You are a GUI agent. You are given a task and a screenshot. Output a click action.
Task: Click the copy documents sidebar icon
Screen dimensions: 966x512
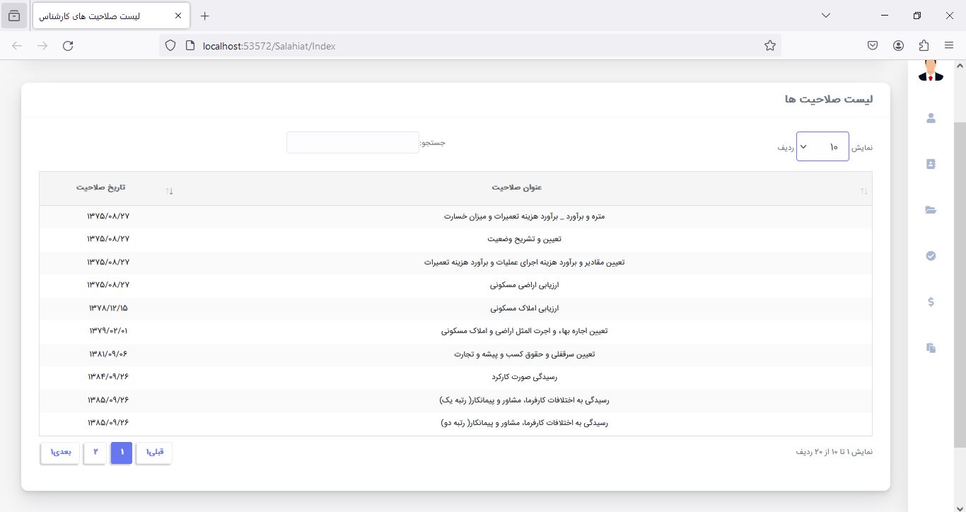pos(931,347)
